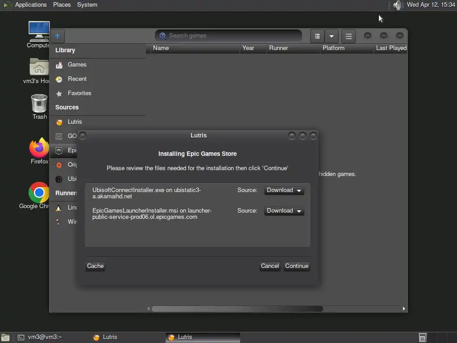The height and width of the screenshot is (343, 457).
Task: Click the GOG source icon
Action: 59,136
